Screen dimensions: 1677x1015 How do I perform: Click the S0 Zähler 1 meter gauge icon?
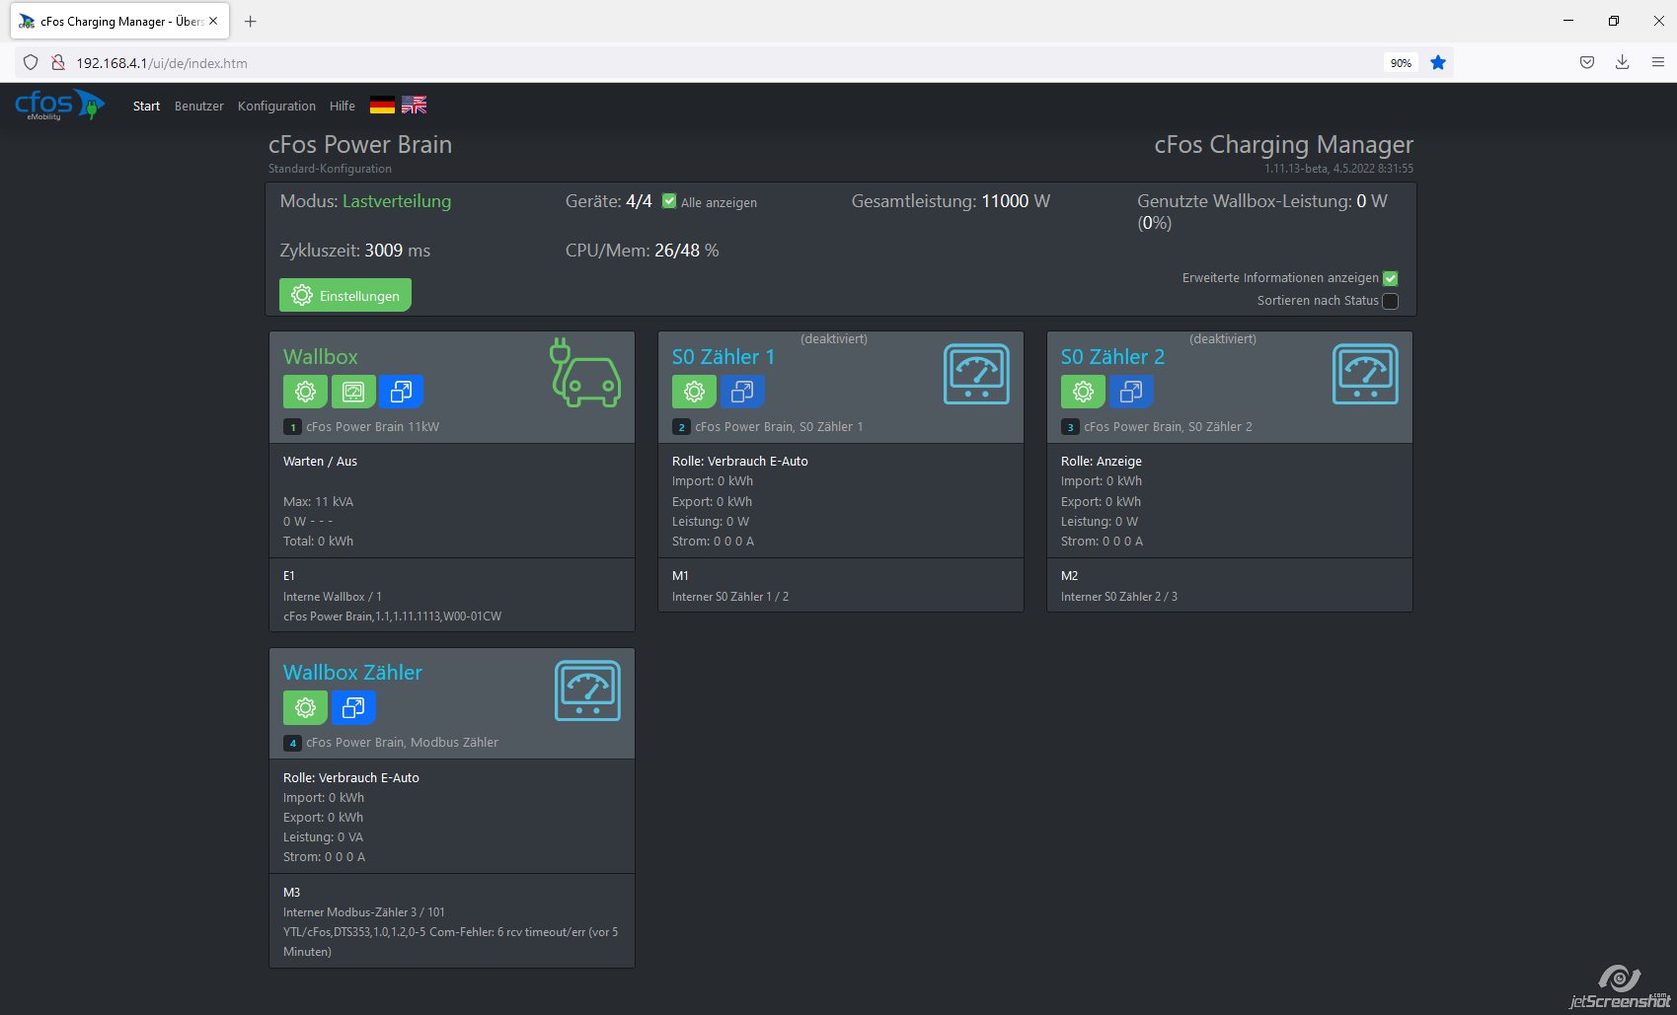pos(976,374)
